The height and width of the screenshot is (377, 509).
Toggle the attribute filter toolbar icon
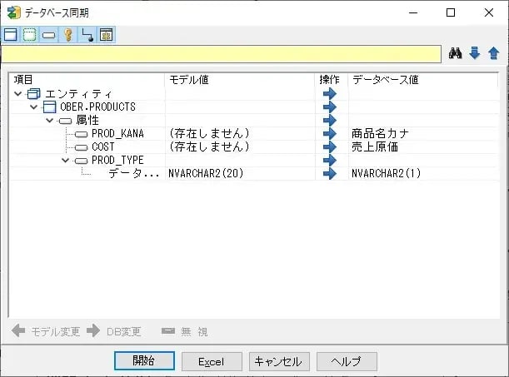pyautogui.click(x=48, y=35)
